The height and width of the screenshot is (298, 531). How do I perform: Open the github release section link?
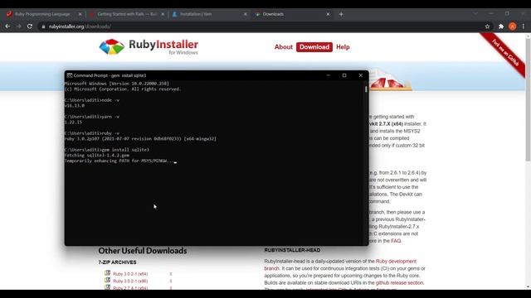tap(399, 283)
